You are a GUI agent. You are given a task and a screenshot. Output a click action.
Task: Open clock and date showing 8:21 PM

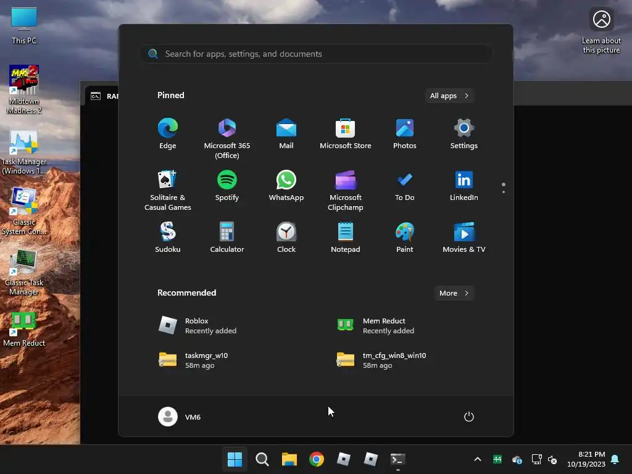[x=586, y=459]
